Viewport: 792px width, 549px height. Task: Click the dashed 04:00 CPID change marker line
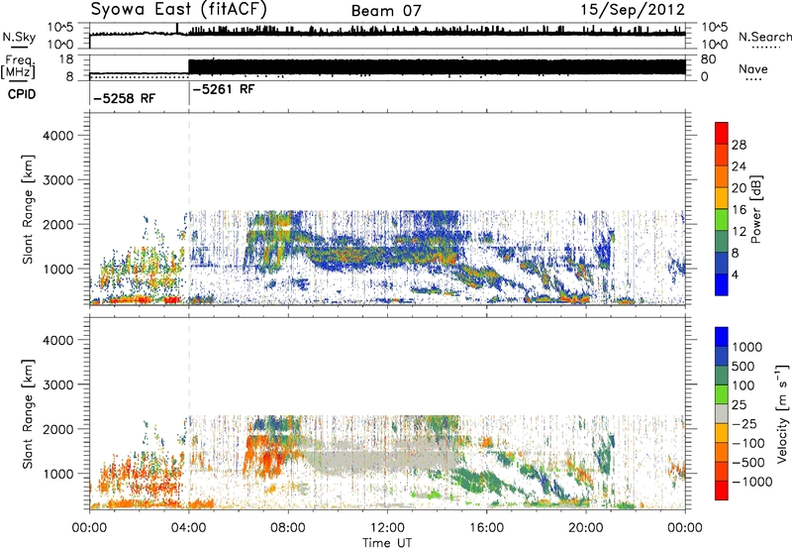(189, 209)
